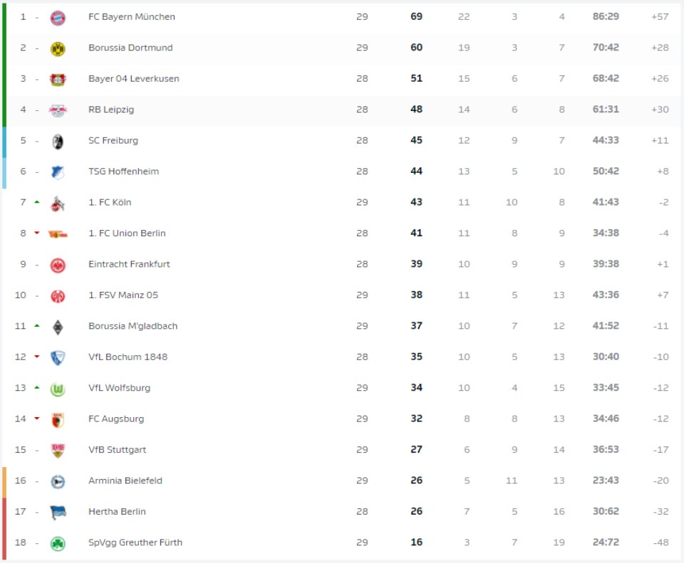The image size is (684, 563).
Task: Click the RB Leipzig club logo
Action: [x=58, y=110]
